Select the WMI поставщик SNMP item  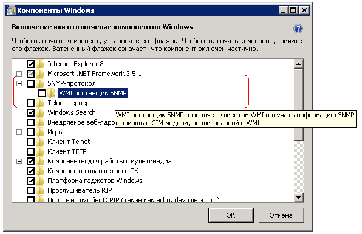(93, 93)
